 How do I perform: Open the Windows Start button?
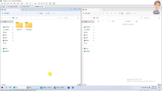[2, 87]
